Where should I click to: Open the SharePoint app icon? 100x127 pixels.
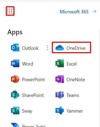[15, 95]
